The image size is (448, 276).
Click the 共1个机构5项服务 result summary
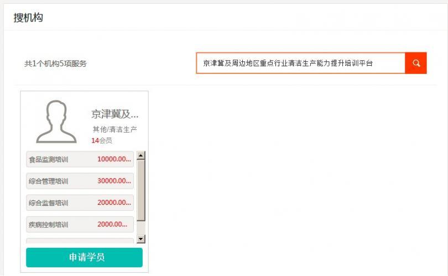tap(55, 63)
